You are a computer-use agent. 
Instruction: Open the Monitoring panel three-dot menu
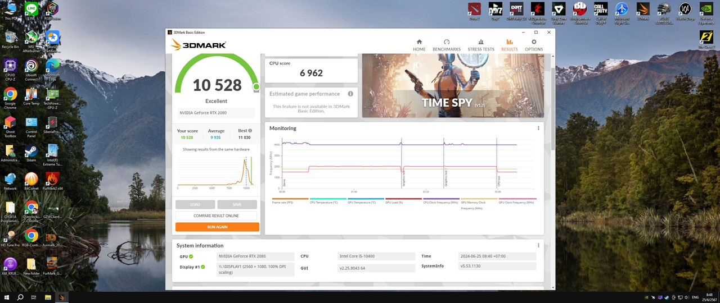538,128
